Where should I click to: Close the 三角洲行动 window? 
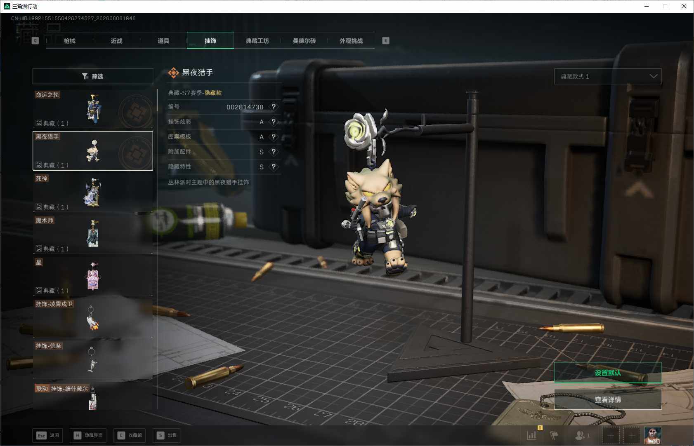click(684, 6)
